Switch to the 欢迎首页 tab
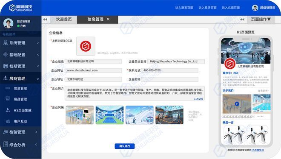This screenshot has height=159, width=281. [63, 19]
